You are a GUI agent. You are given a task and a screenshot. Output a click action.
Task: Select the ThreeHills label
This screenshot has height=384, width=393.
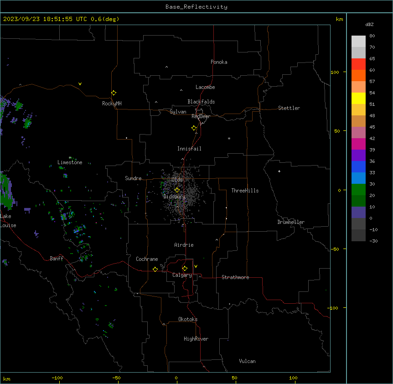[x=245, y=191]
